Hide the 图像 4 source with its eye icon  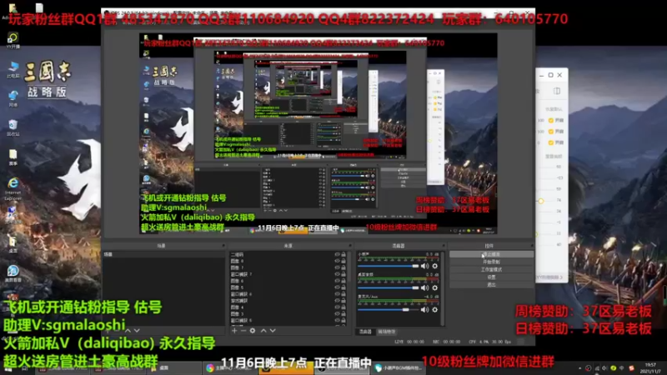coord(337,307)
